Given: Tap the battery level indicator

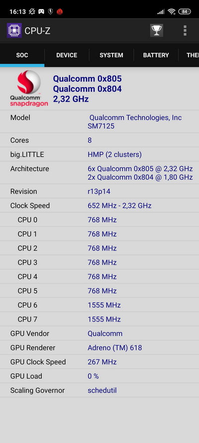Looking at the screenshot, I should 185,11.
